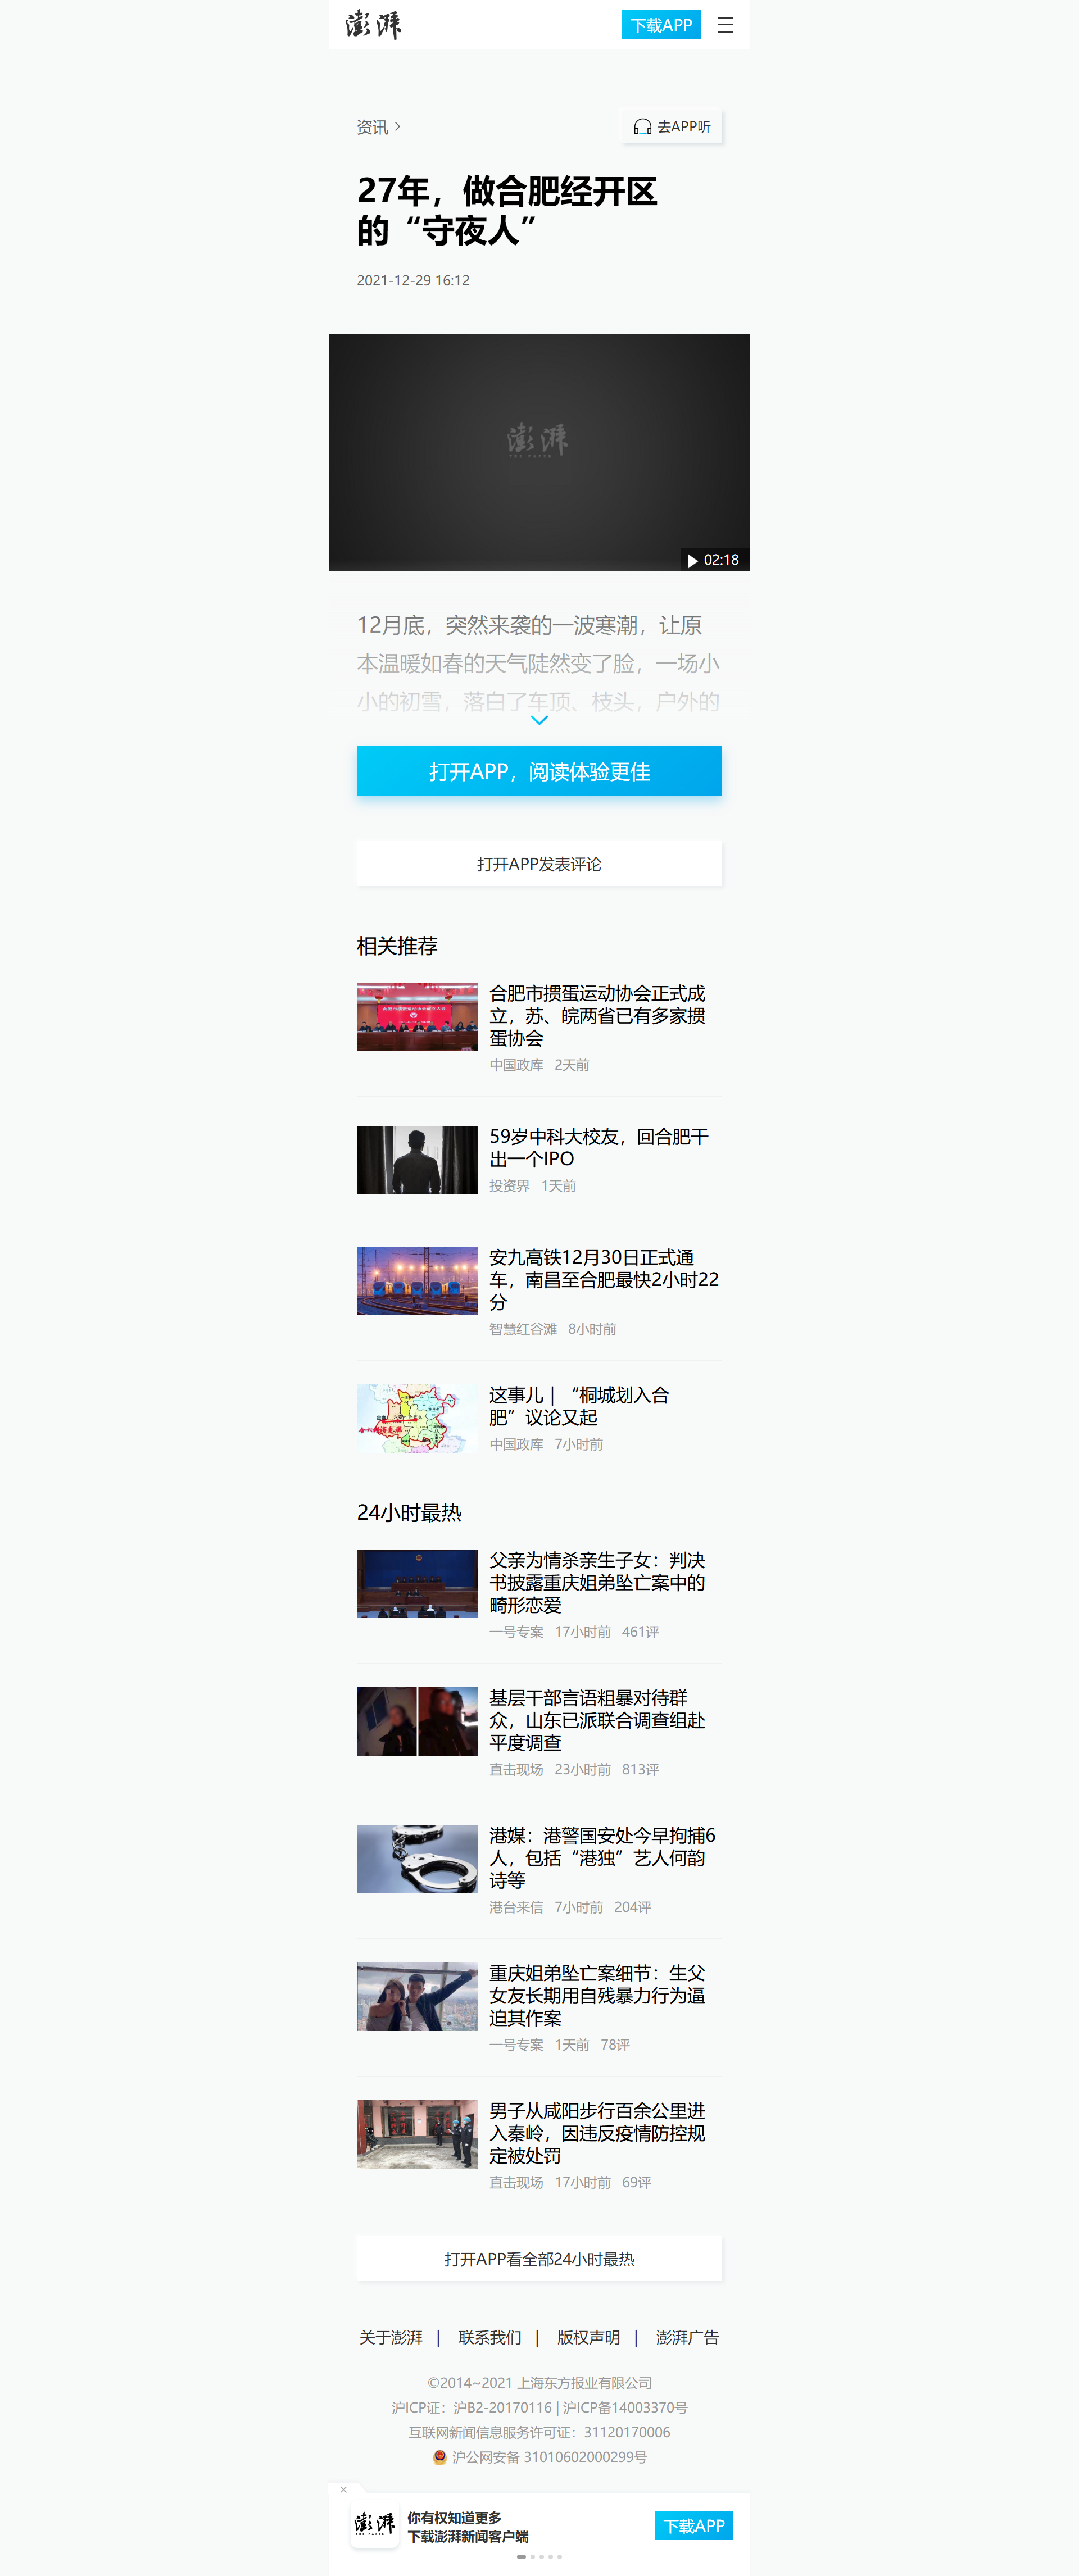Open the hamburger menu icon

pos(725,25)
